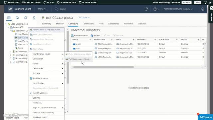Open Tags & Custom Attributes submenu
213x120 pixels.
click(x=46, y=108)
